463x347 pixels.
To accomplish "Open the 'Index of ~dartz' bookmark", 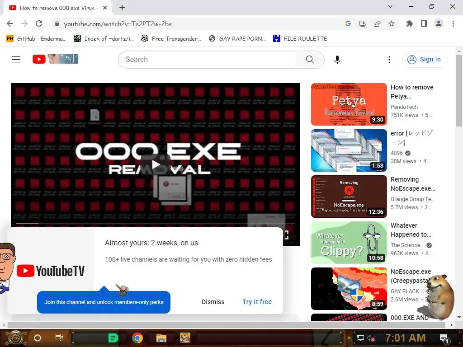I will point(104,39).
